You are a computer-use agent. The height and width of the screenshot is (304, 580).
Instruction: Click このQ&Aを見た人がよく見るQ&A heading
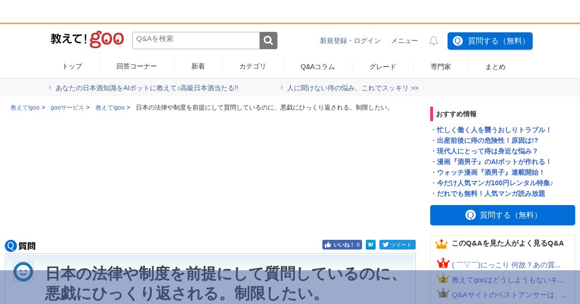[507, 243]
